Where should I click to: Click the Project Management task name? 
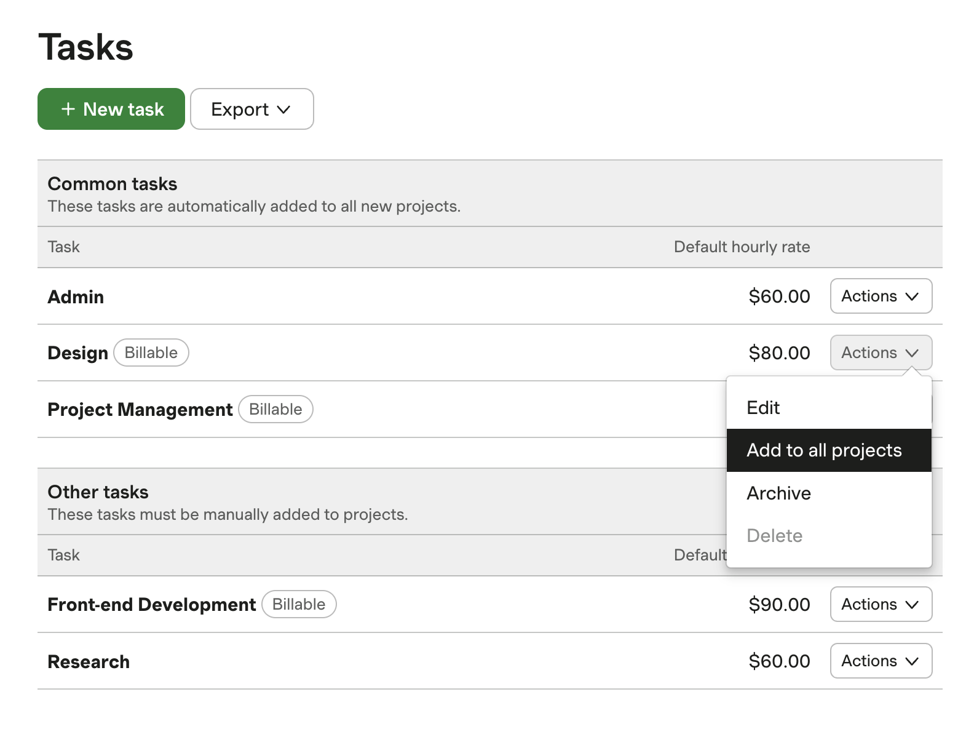140,410
